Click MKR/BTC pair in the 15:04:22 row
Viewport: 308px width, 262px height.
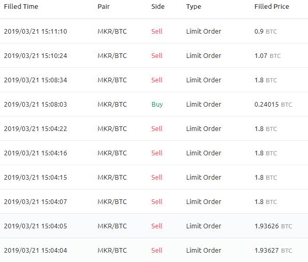click(112, 129)
